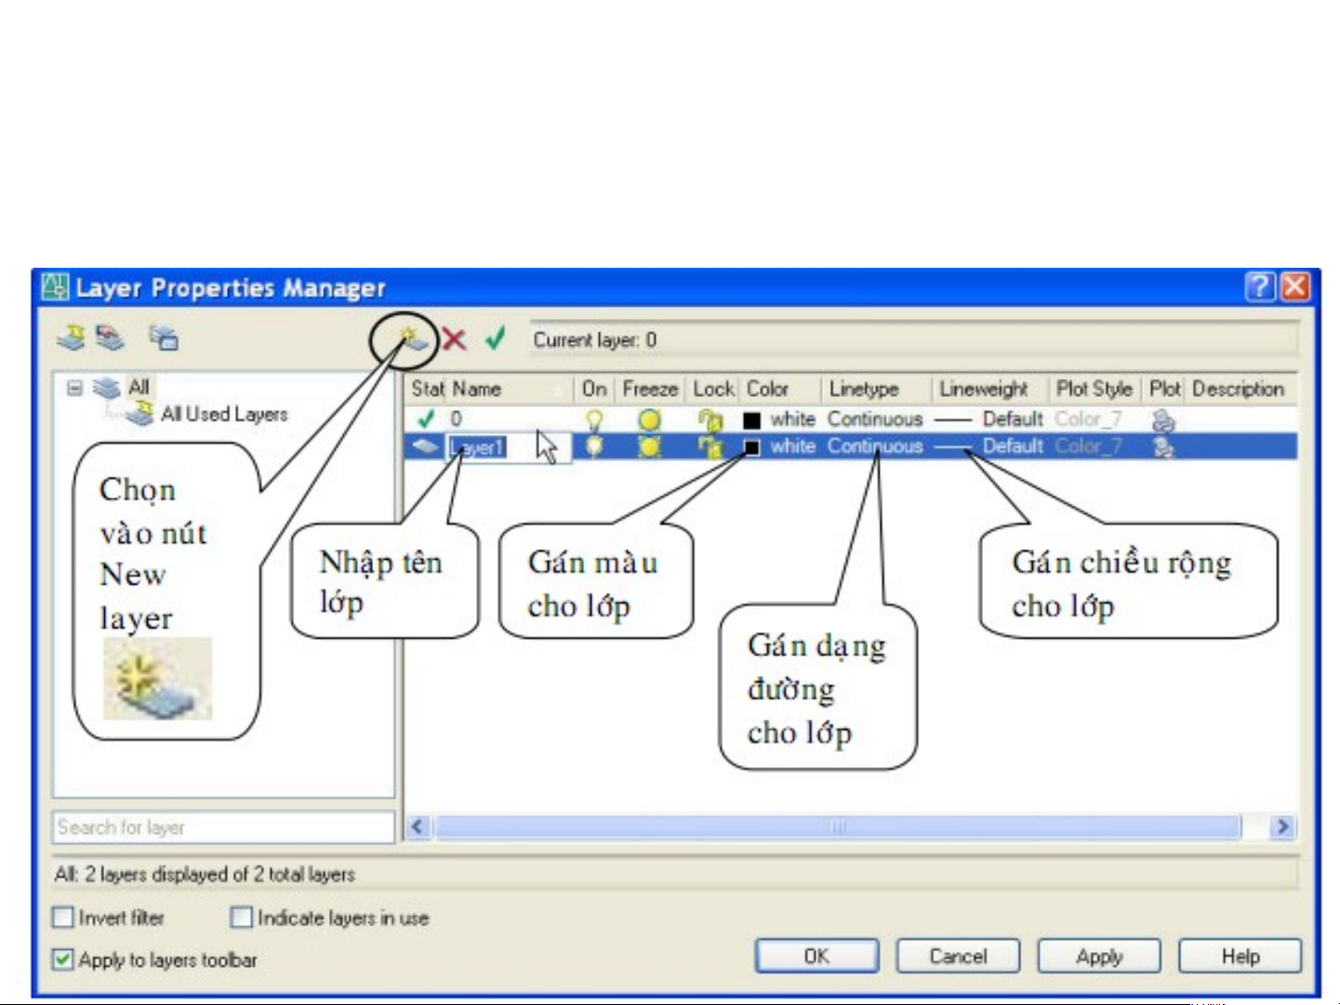
Task: Collapse the All filter tree node
Action: point(75,388)
